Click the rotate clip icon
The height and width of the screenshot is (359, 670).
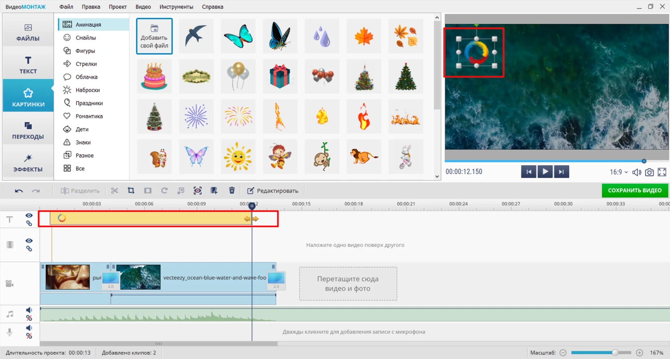point(164,191)
